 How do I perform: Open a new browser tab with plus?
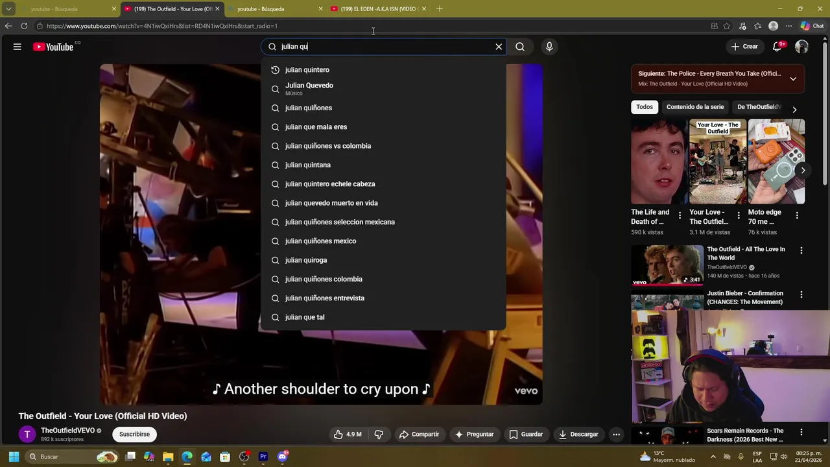tap(440, 8)
